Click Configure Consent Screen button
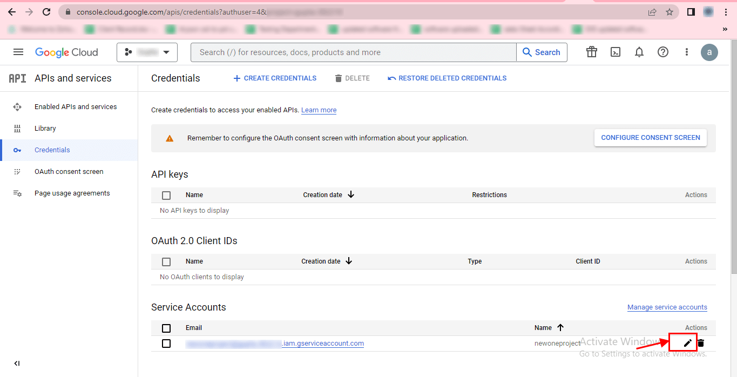Image resolution: width=737 pixels, height=377 pixels. point(650,138)
